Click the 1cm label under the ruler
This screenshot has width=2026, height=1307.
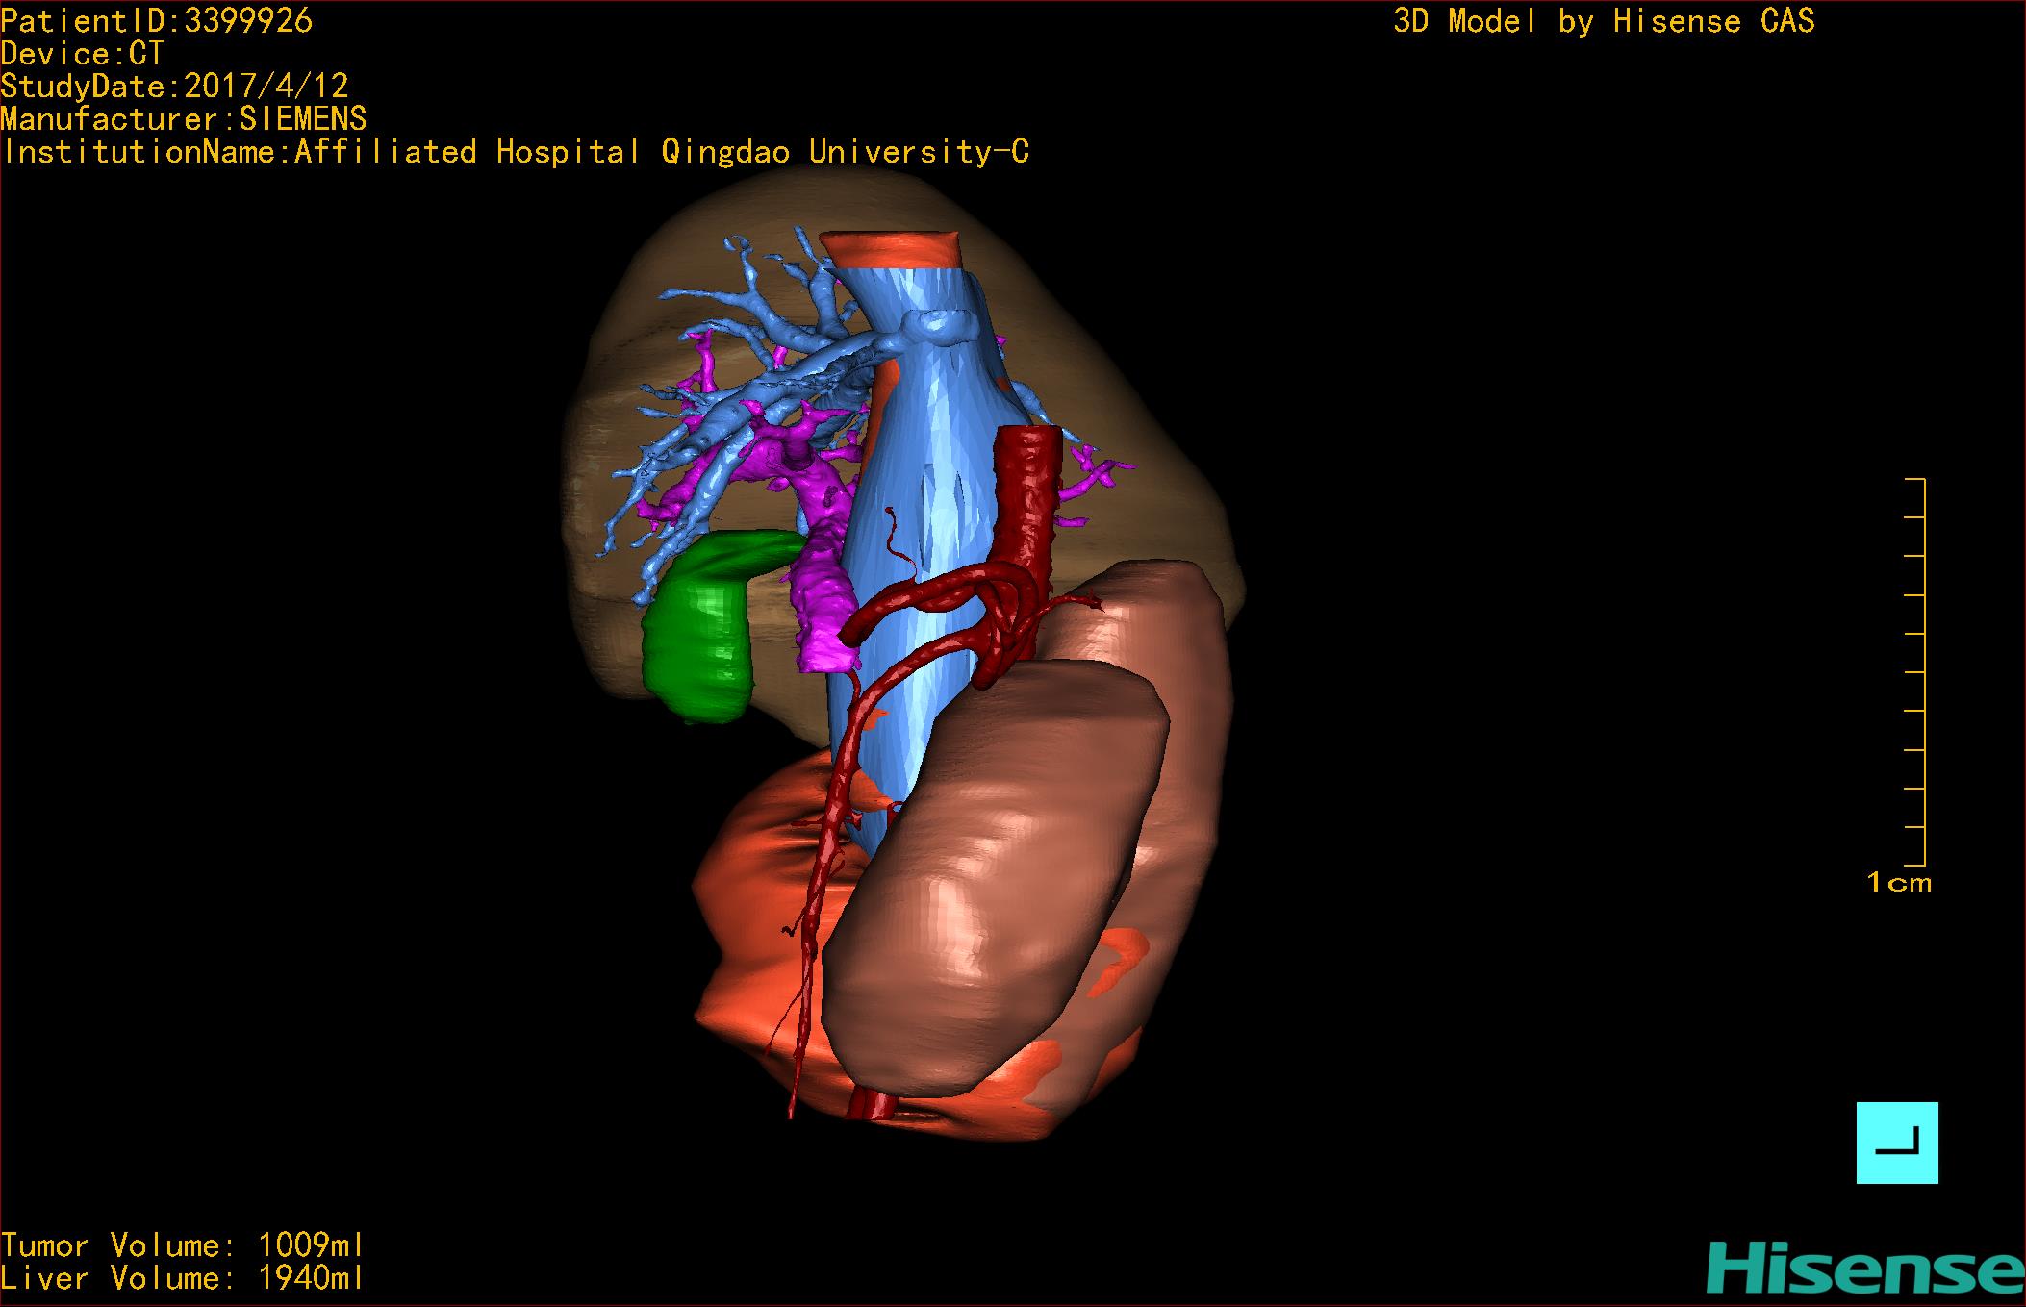click(x=1898, y=883)
